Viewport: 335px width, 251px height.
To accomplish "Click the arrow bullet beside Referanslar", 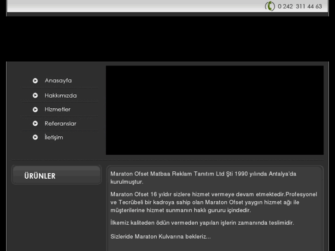I will pyautogui.click(x=35, y=123).
